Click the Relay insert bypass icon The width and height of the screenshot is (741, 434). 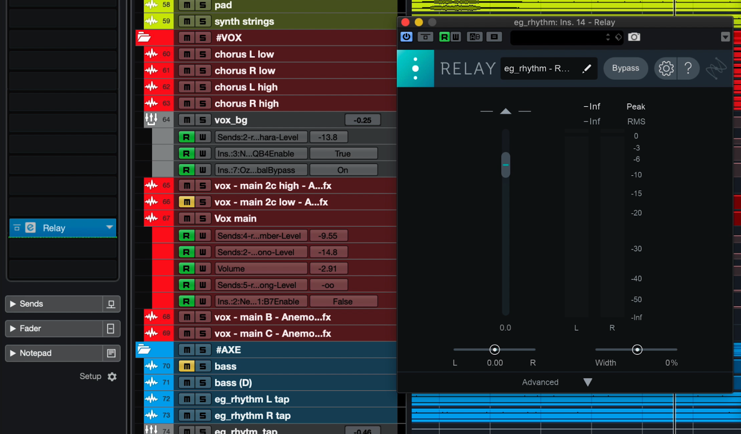point(17,227)
